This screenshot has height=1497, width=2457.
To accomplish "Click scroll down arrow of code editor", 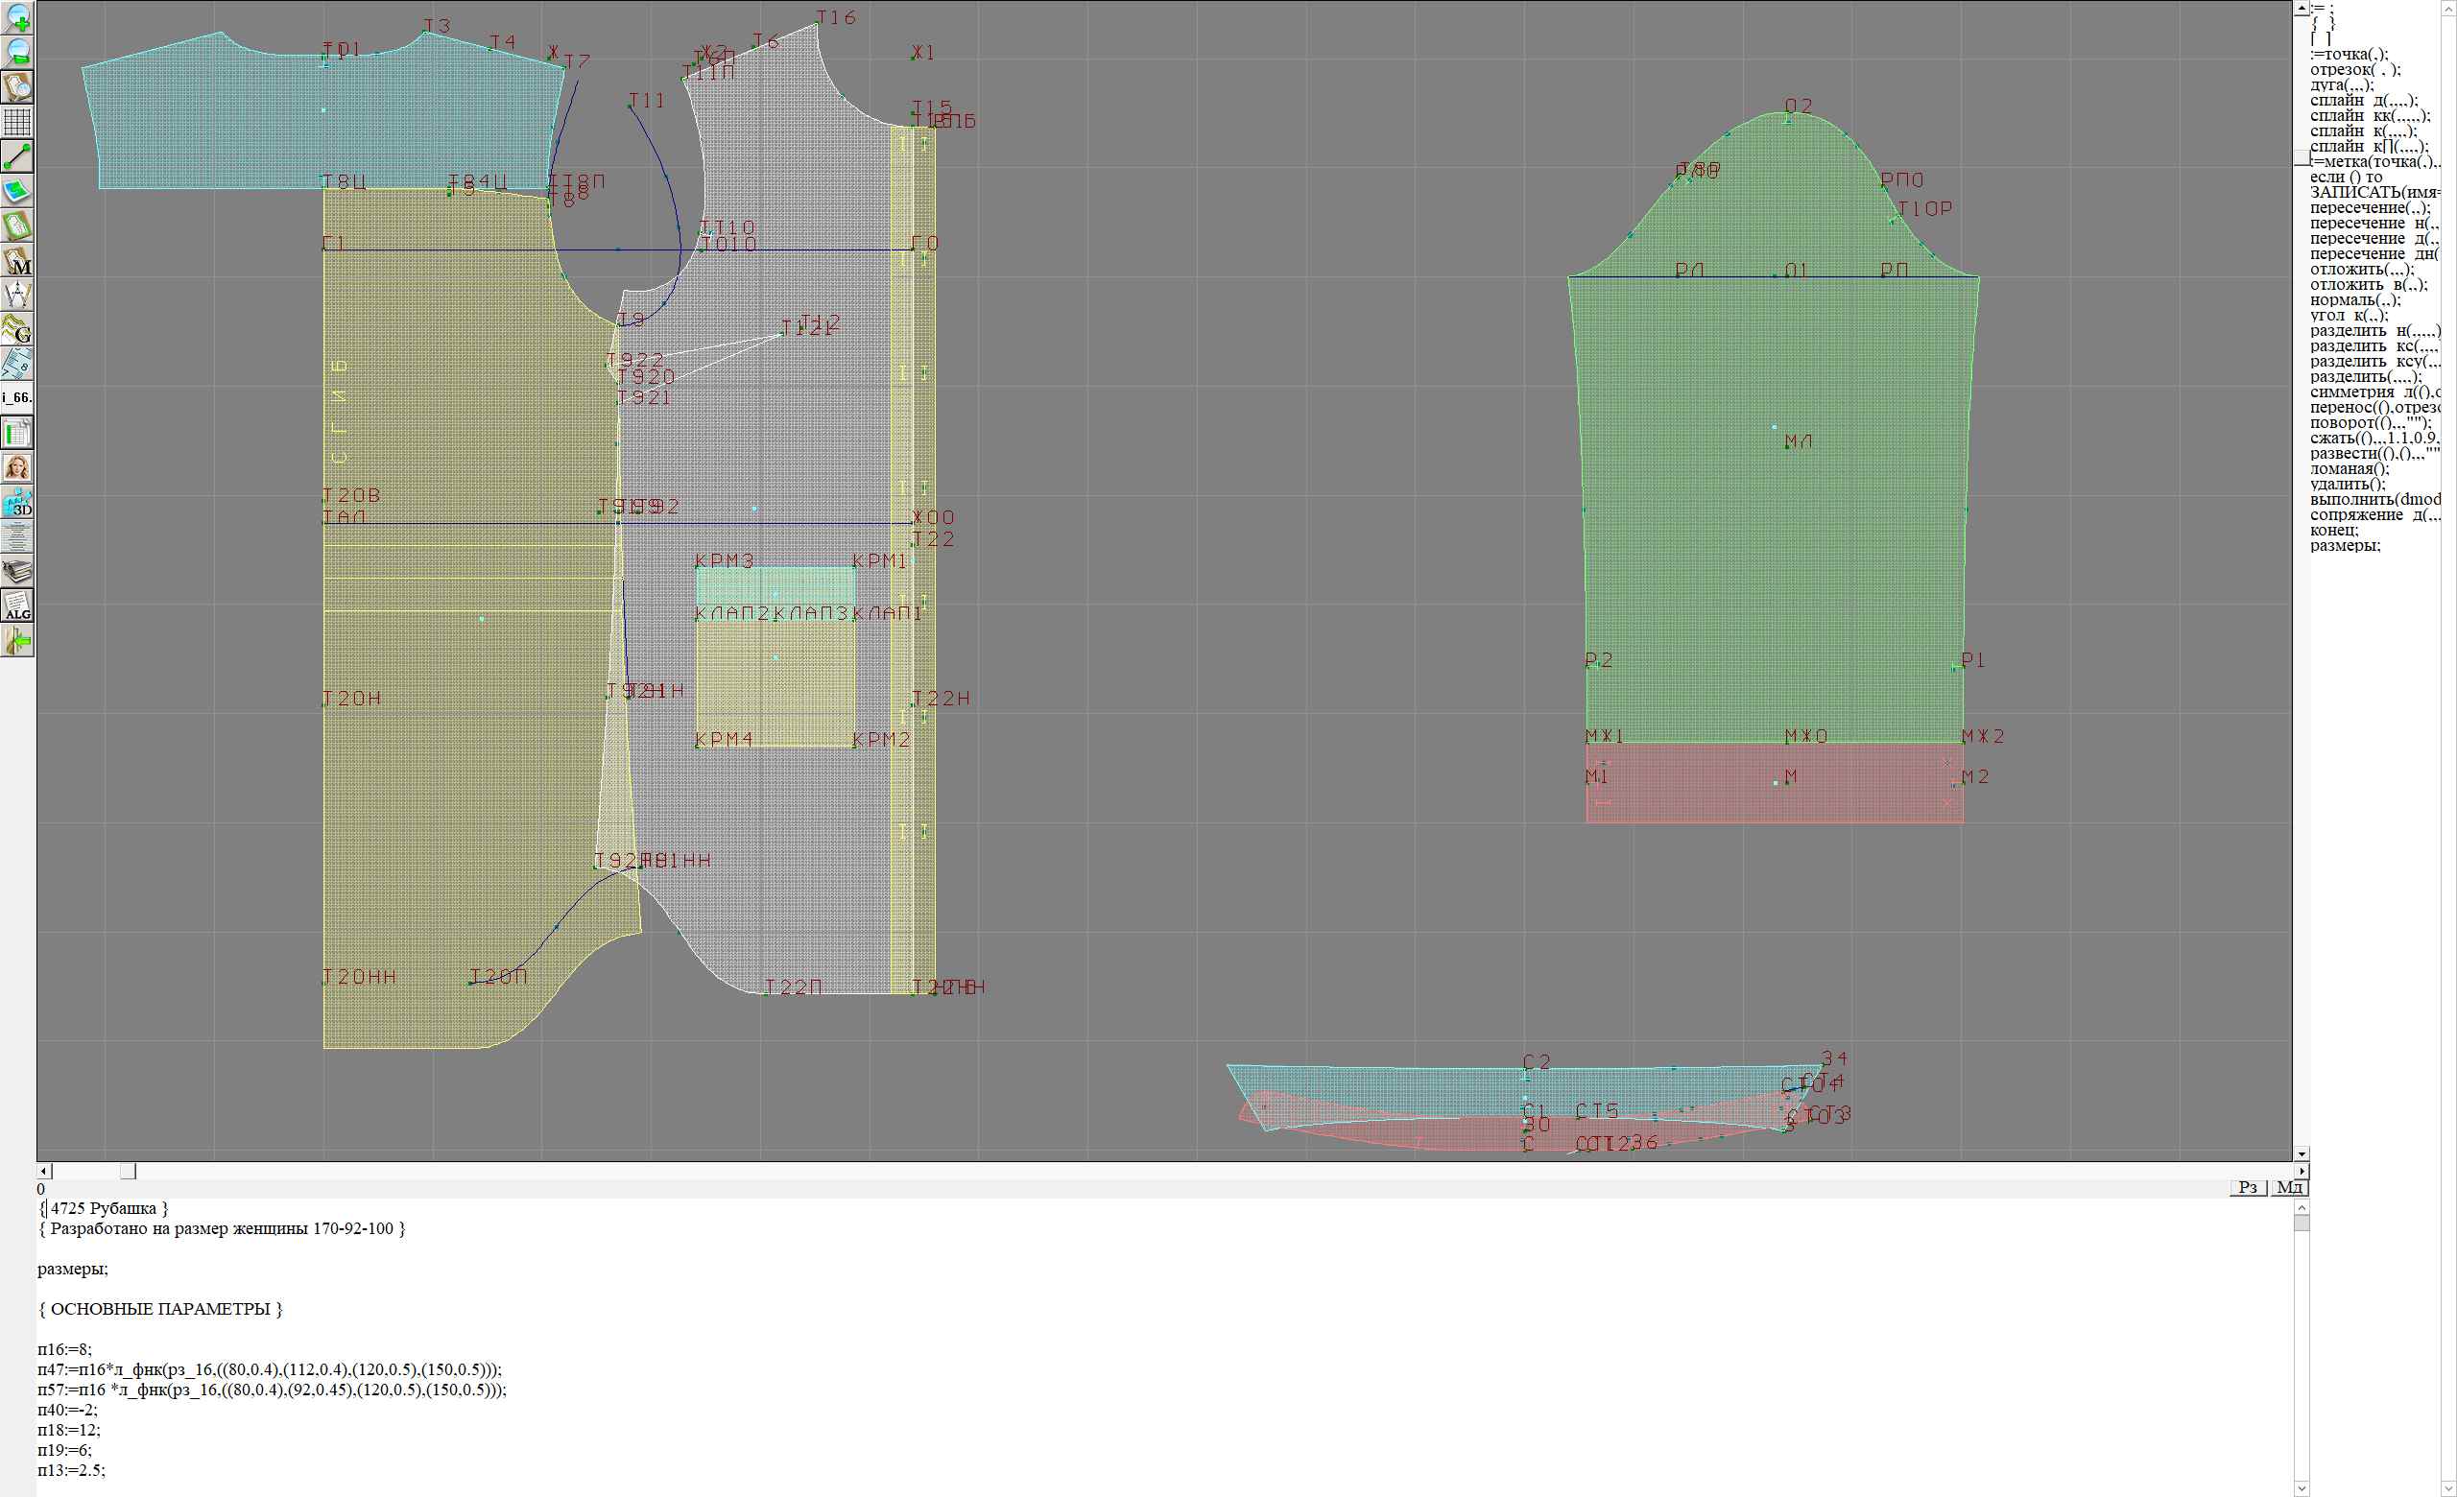I will tap(2302, 1489).
